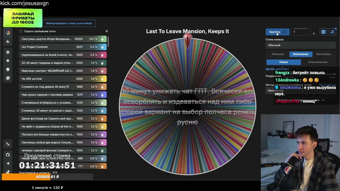Click lightbulb on the На майн с модами lot
The width and height of the screenshot is (340, 191).
pos(103,127)
